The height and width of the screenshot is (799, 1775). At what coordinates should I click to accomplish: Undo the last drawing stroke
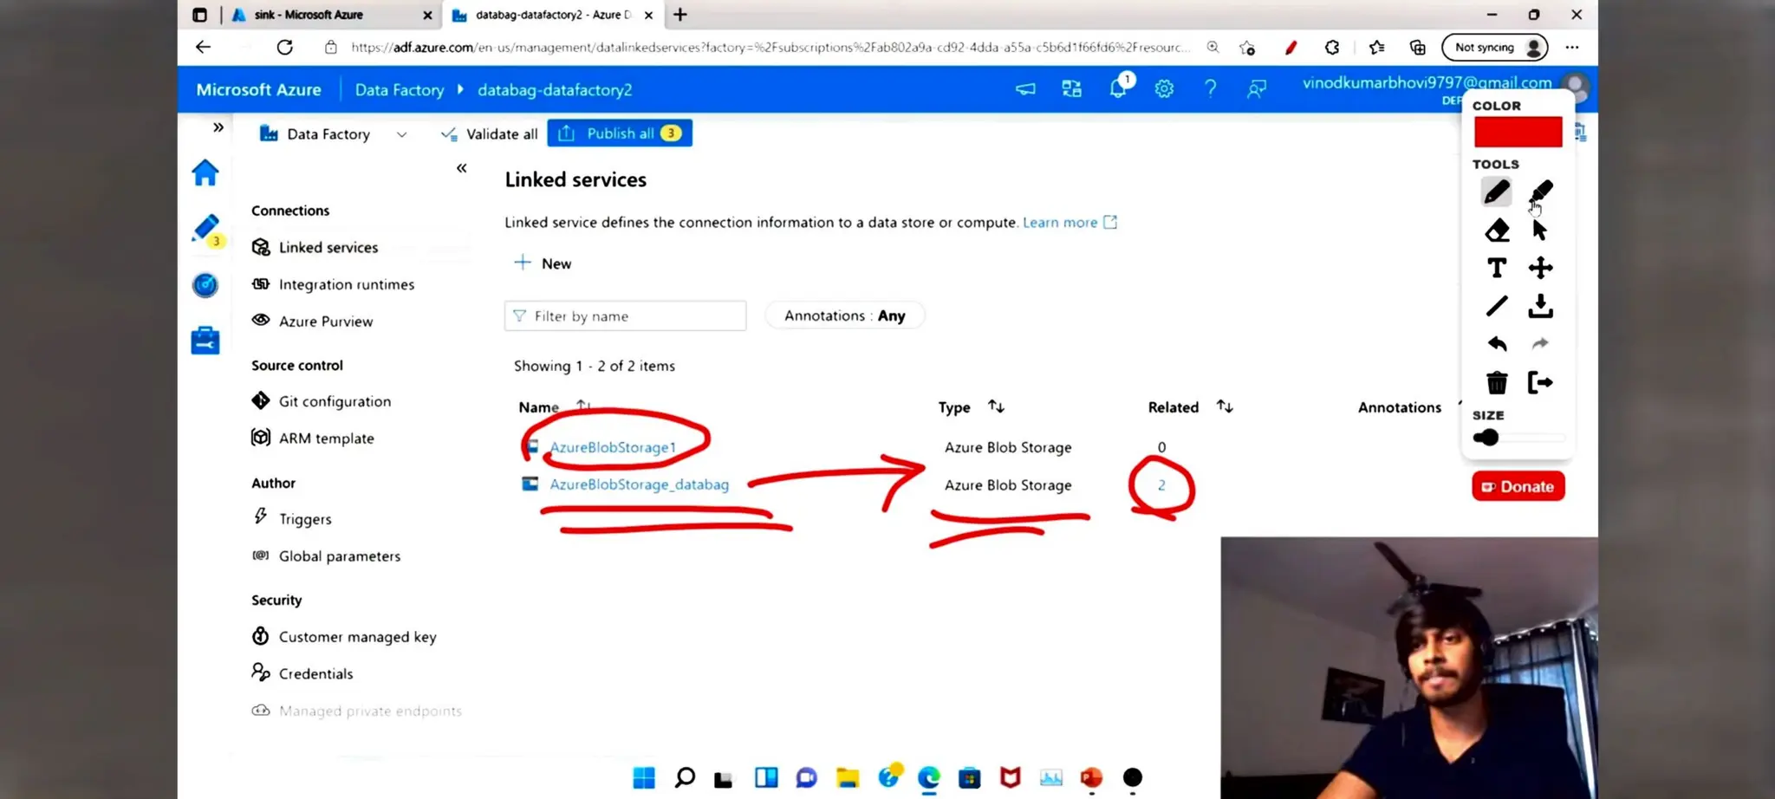point(1497,344)
